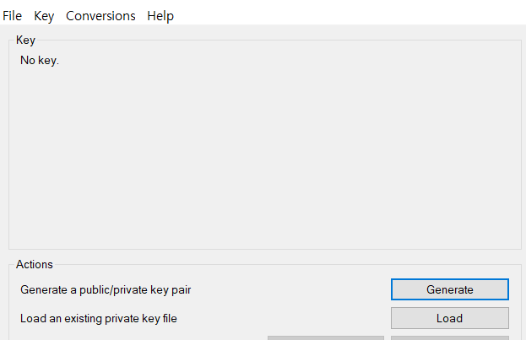Image resolution: width=526 pixels, height=340 pixels.
Task: Click the 'Actions' group box label
Action: point(35,265)
